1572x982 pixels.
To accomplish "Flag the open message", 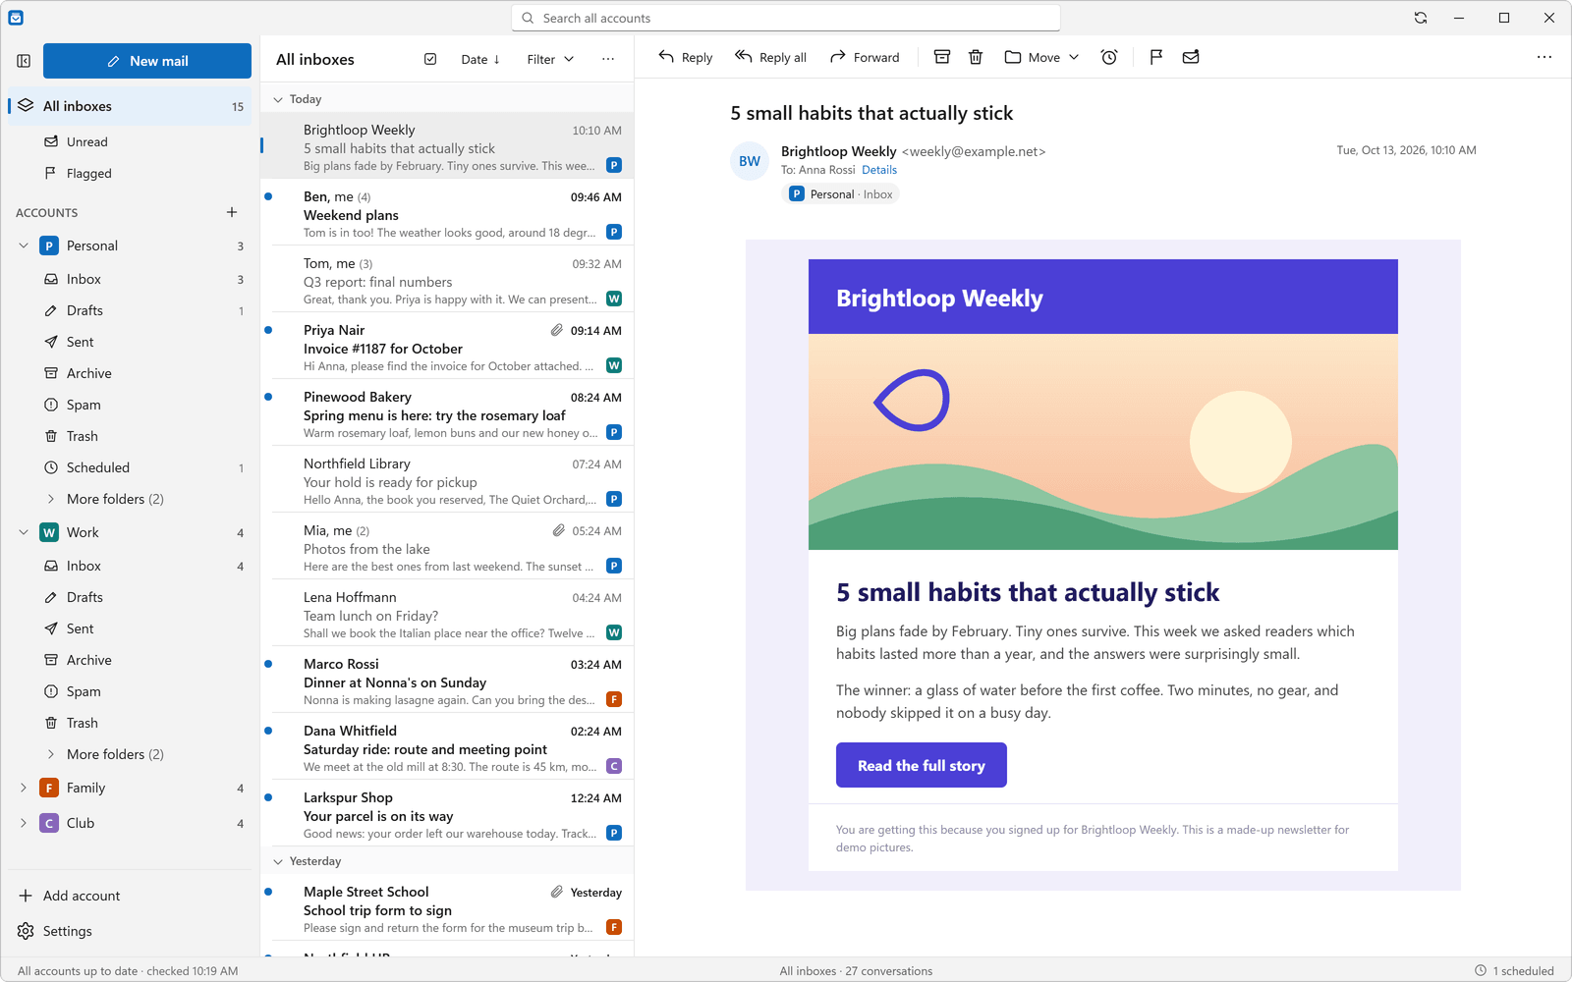I will pyautogui.click(x=1156, y=57).
